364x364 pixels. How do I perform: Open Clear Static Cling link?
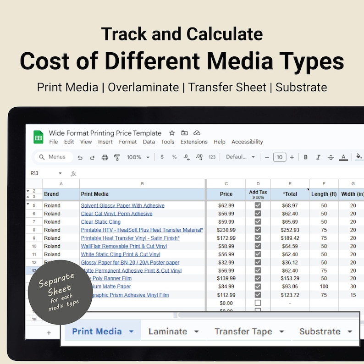[x=100, y=222]
